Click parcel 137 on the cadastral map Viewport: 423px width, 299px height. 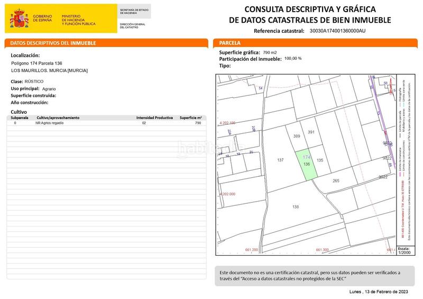[x=281, y=160]
